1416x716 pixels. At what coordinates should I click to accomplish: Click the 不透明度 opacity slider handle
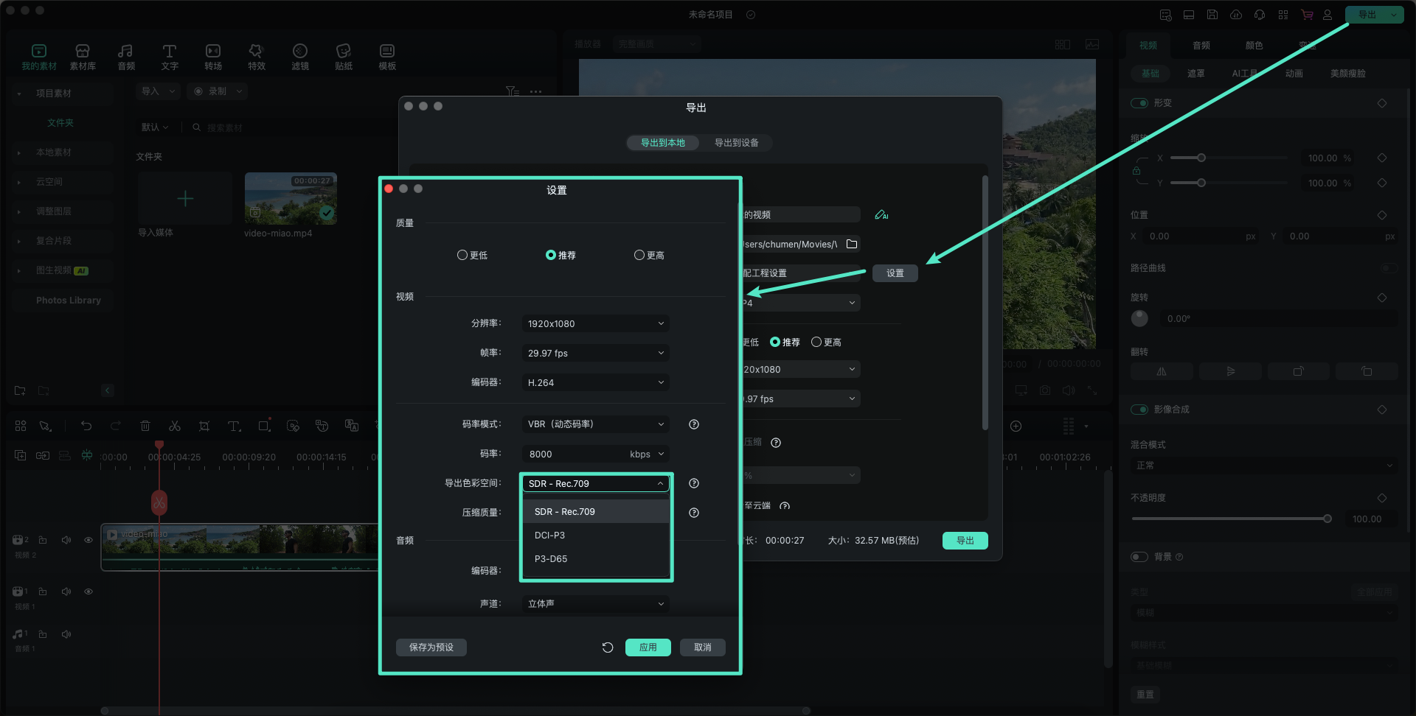point(1327,519)
